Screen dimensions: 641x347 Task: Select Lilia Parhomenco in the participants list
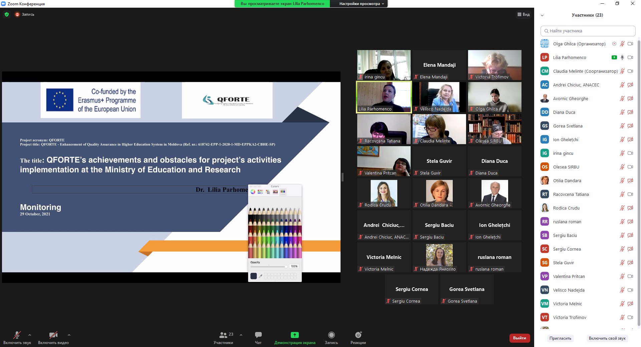coord(569,57)
